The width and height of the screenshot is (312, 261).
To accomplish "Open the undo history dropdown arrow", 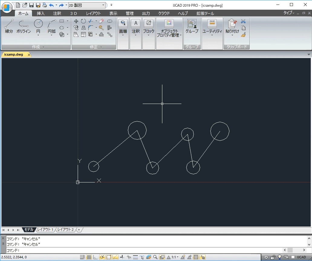I will [56, 5].
